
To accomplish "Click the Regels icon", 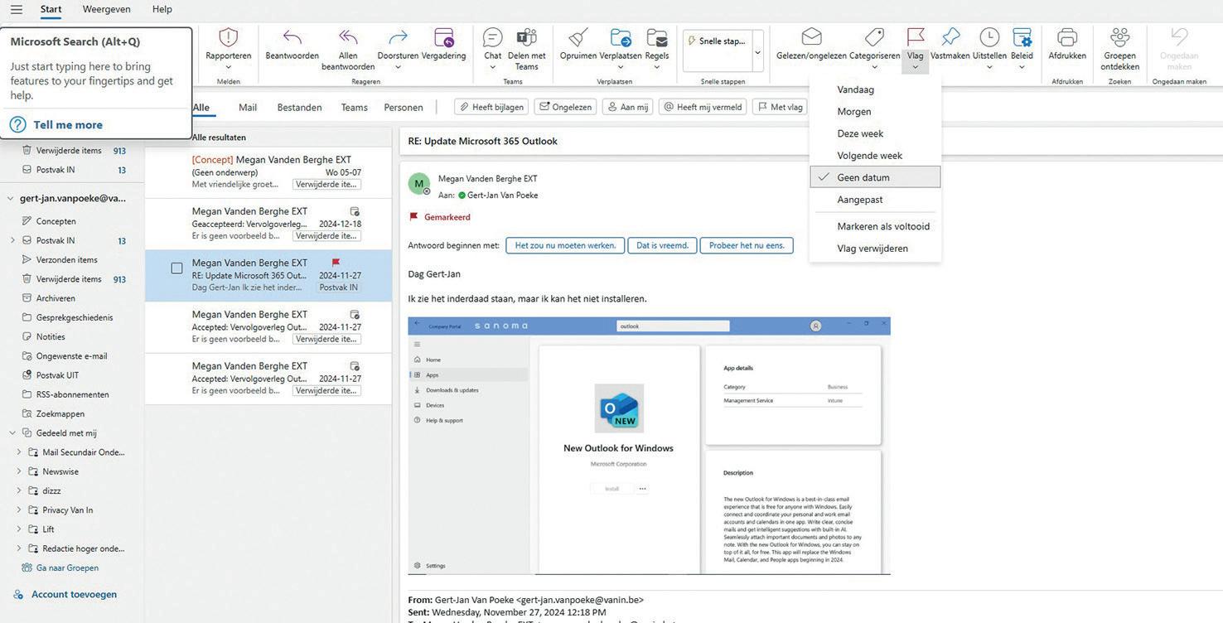I will click(x=657, y=37).
